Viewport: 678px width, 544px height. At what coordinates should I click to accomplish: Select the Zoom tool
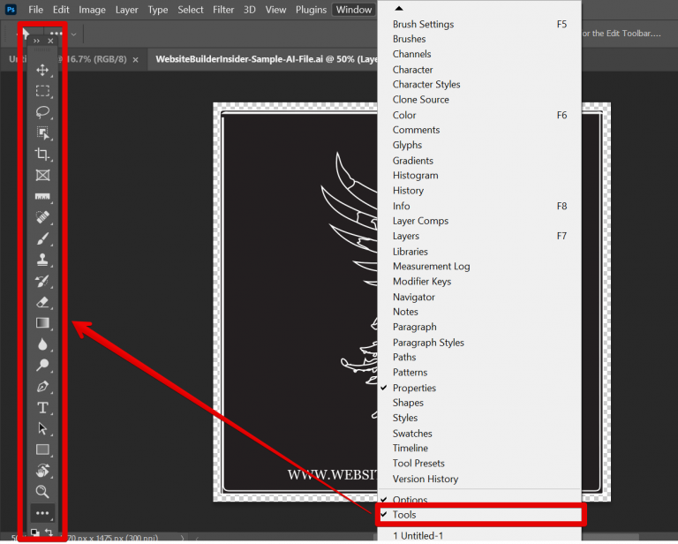[42, 492]
